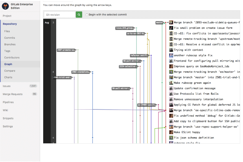Click the red master commit node dot

[x=166, y=23]
